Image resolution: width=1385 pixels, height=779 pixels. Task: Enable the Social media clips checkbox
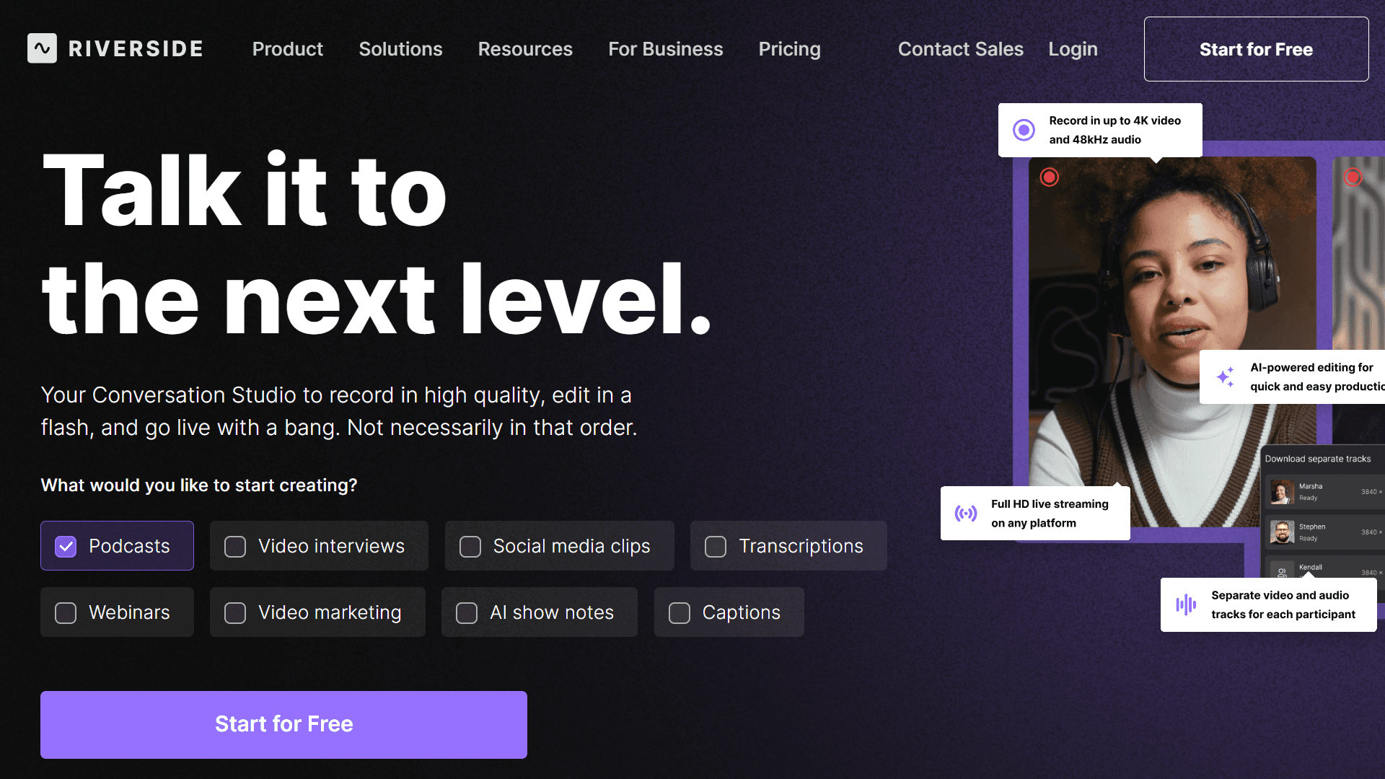coord(470,547)
